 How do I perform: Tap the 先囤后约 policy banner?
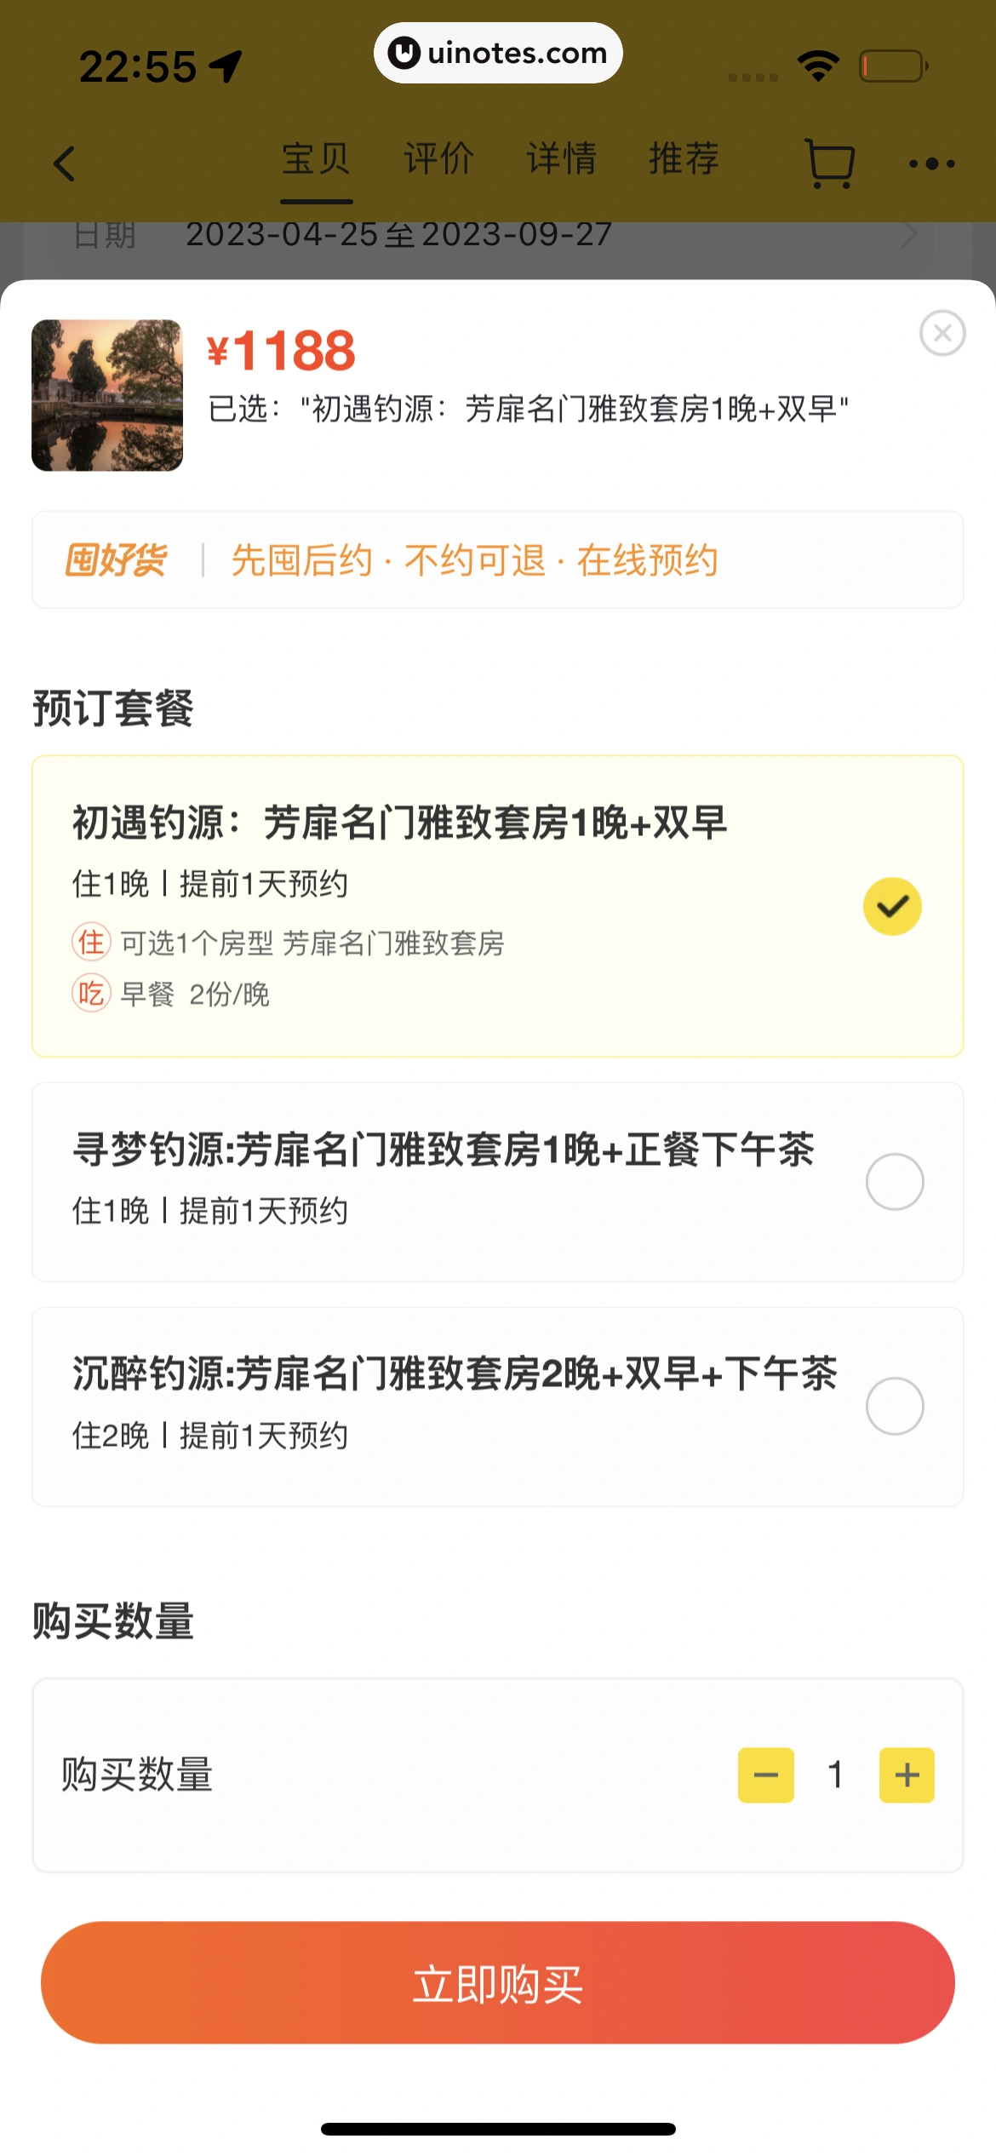pyautogui.click(x=474, y=560)
